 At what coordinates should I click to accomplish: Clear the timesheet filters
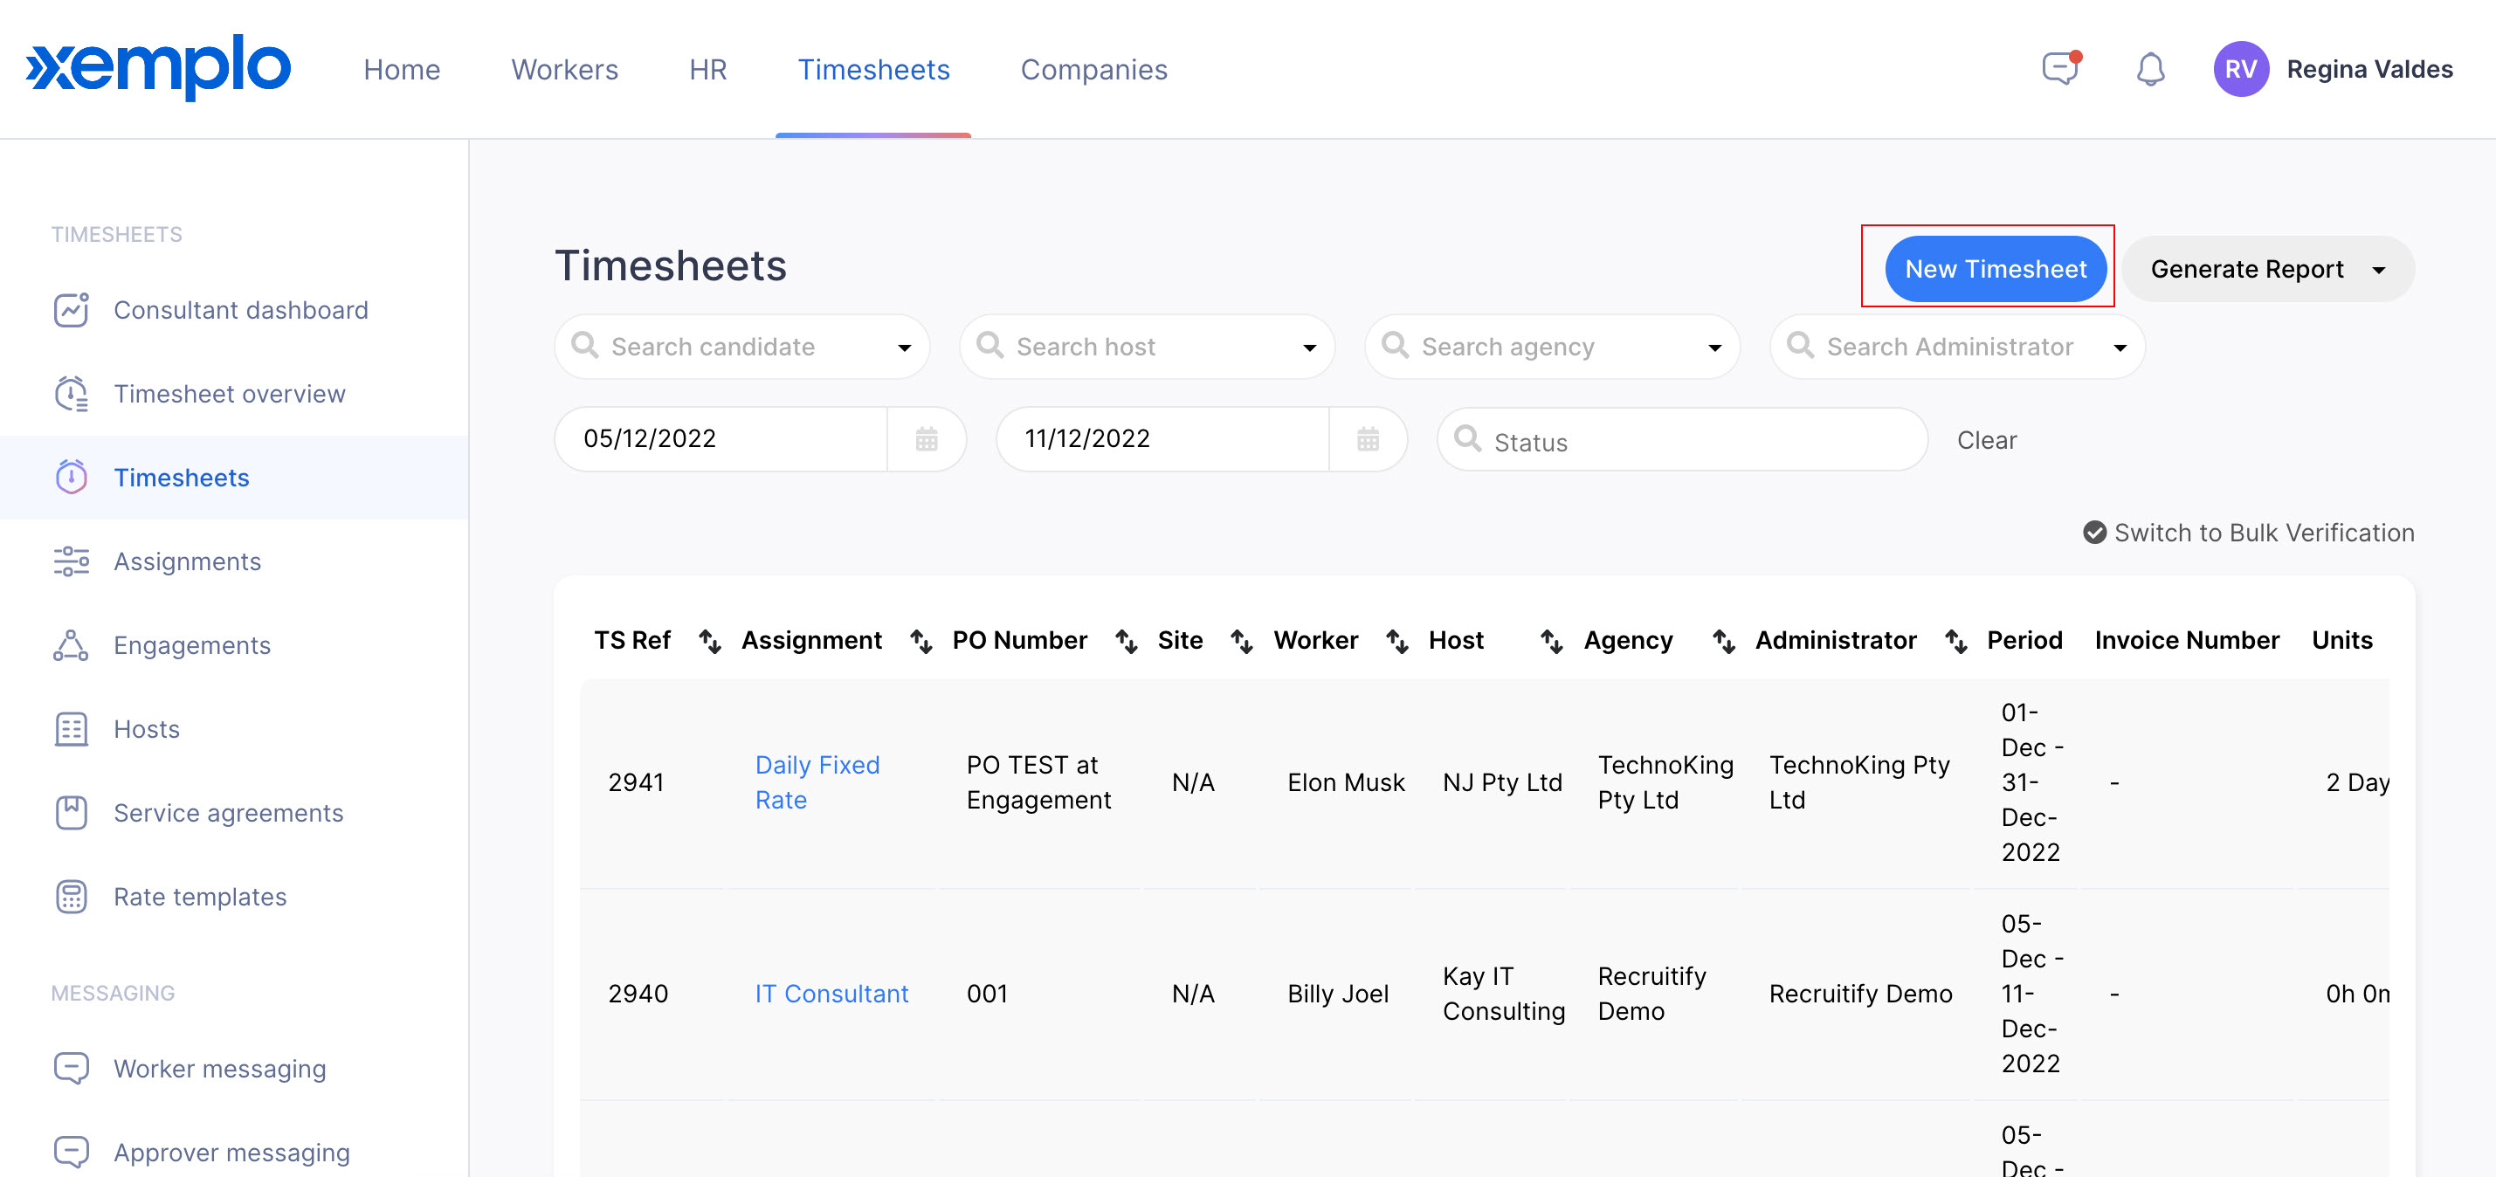point(1986,441)
